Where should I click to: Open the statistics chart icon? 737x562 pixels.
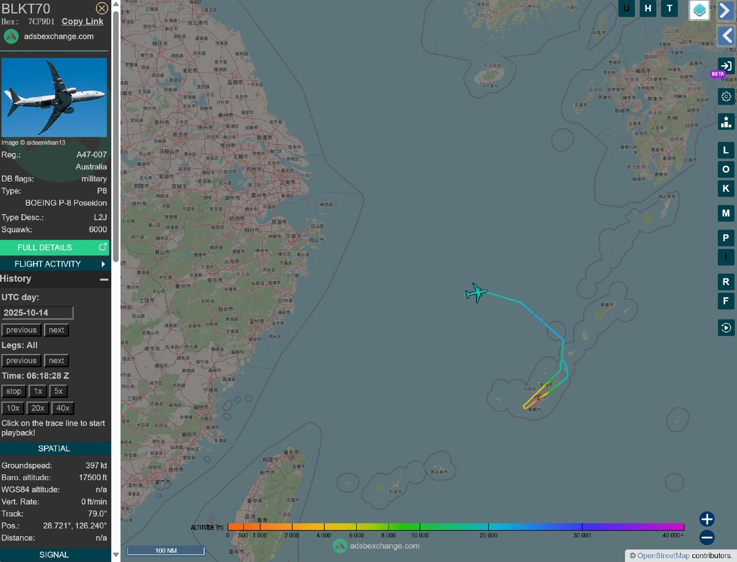click(726, 122)
